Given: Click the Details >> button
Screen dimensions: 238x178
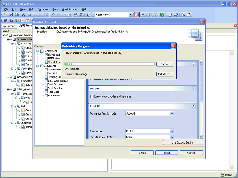Looking at the screenshot, I should click(164, 74).
